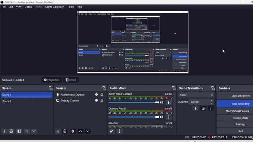253x142 pixels.
Task: Move scene down with the down arrow
Action: tap(34, 131)
